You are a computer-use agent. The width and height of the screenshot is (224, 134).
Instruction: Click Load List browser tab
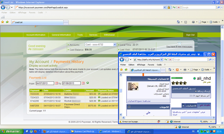(37, 22)
